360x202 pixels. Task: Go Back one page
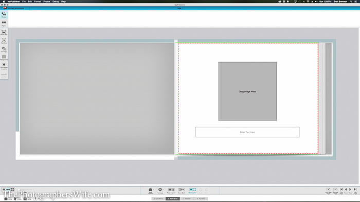346,191
